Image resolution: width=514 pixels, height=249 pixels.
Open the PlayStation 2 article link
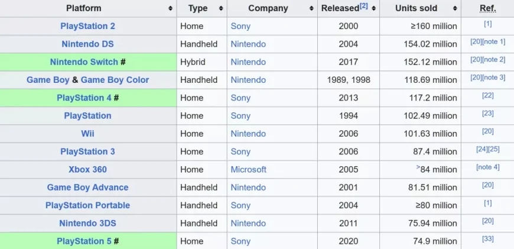[x=87, y=26]
